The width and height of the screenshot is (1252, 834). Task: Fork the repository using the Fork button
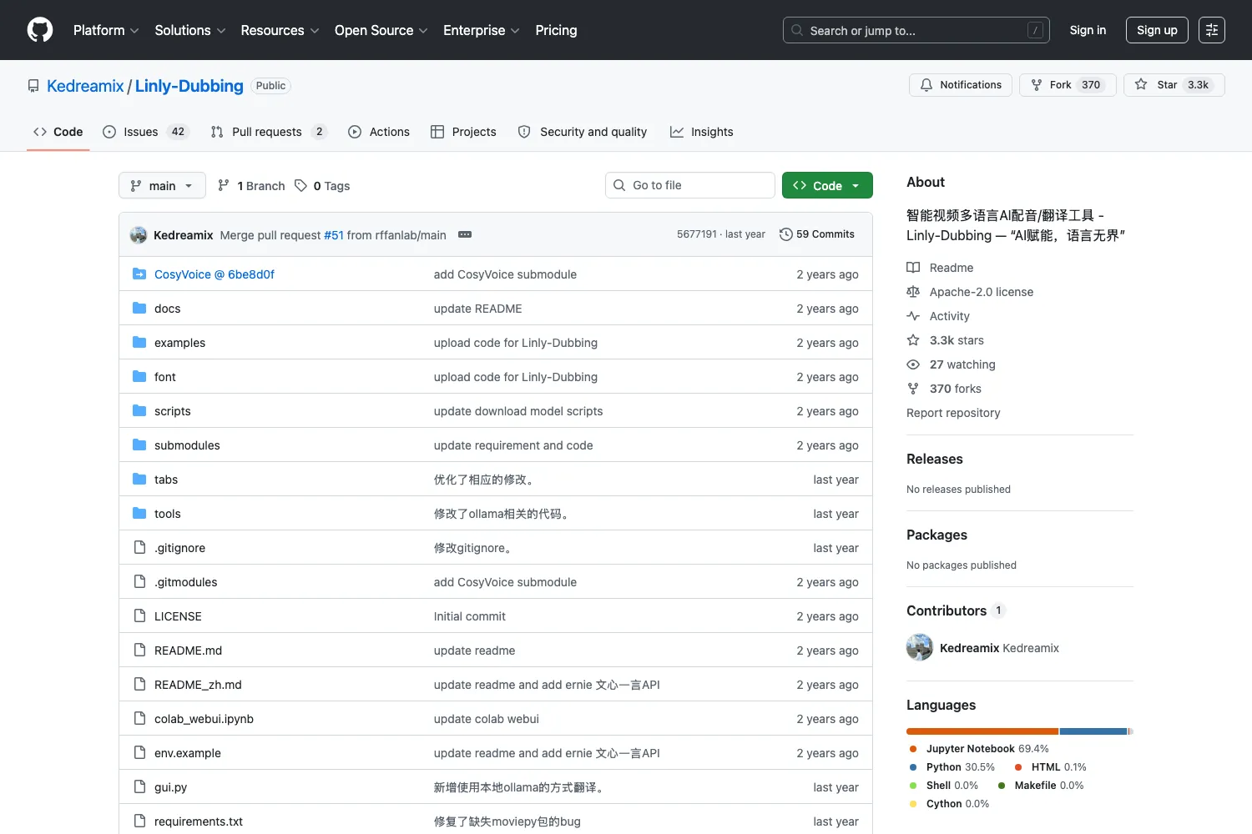tap(1068, 85)
